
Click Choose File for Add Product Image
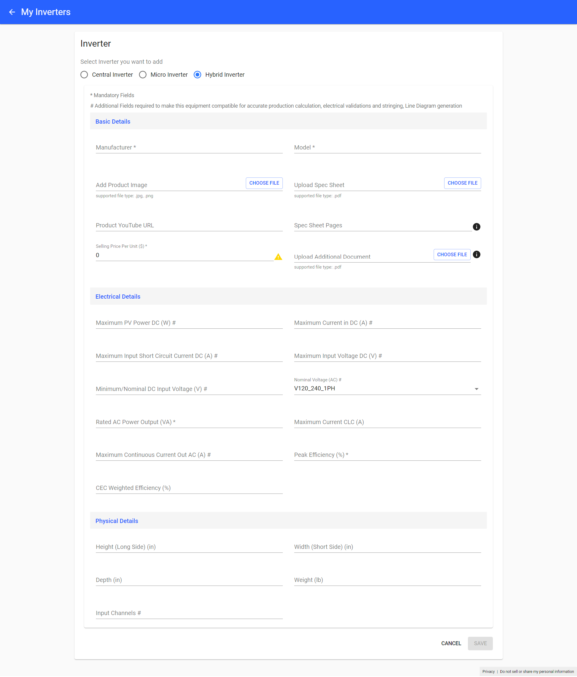click(264, 183)
